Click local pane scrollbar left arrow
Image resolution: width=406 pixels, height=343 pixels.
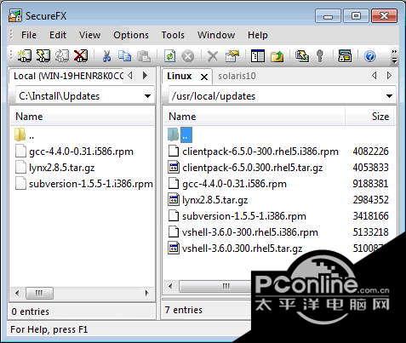point(17,293)
